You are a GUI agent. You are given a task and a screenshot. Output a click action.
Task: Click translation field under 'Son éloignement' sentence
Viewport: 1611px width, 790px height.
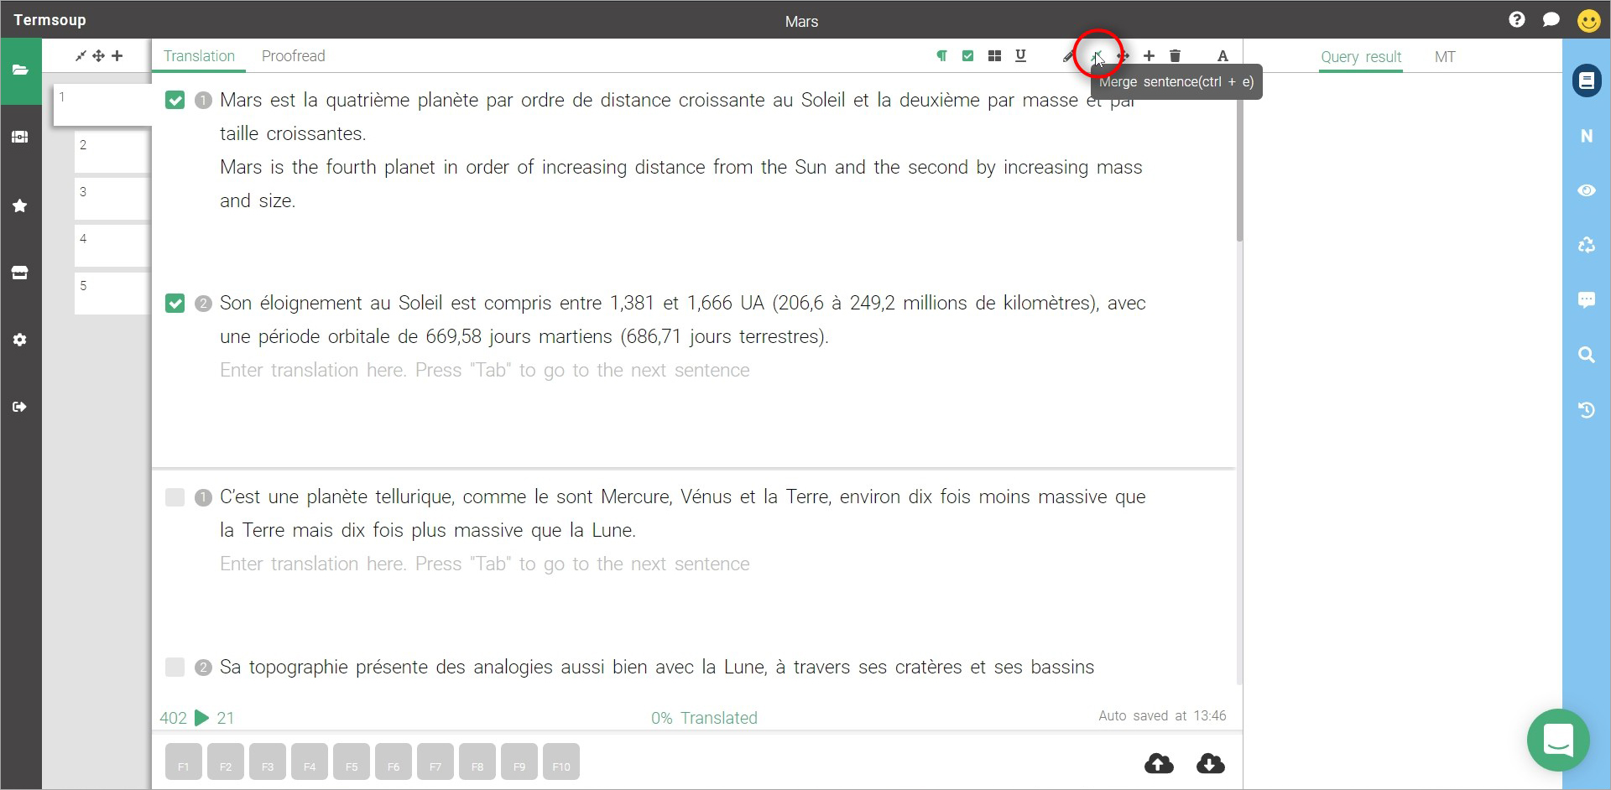[x=683, y=371]
